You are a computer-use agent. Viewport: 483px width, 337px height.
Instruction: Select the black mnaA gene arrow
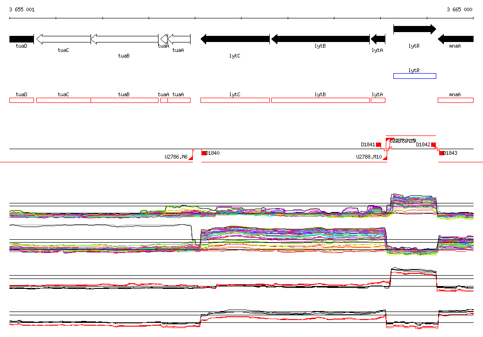tap(456, 39)
